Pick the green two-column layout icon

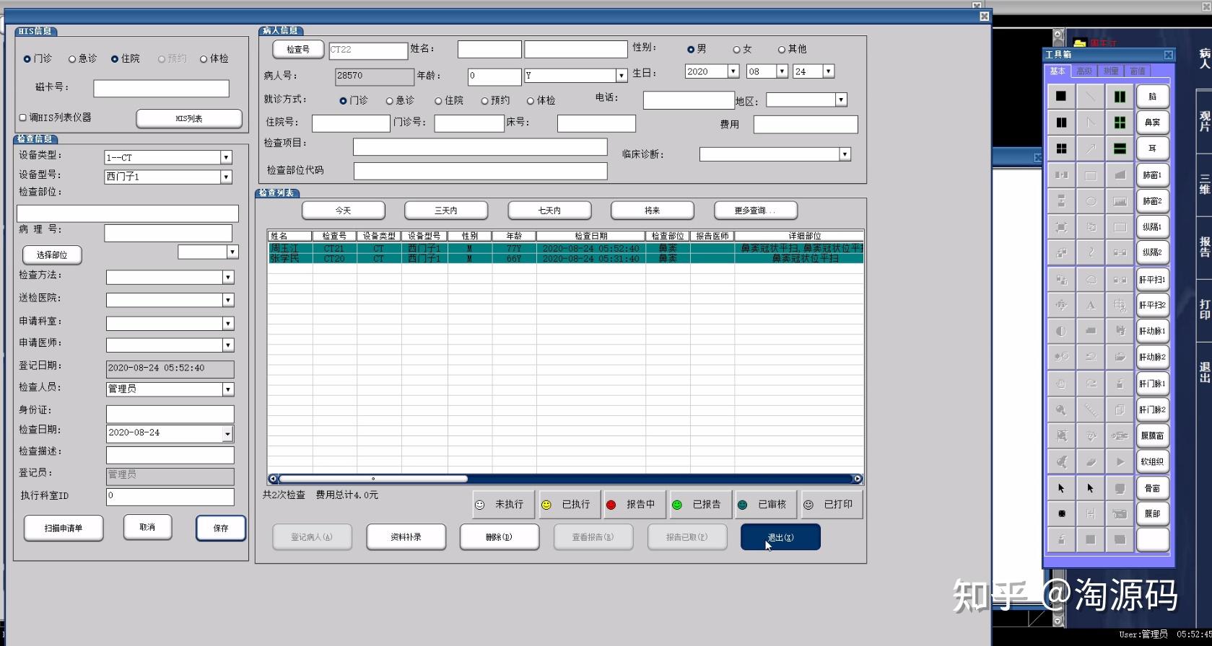[x=1120, y=96]
